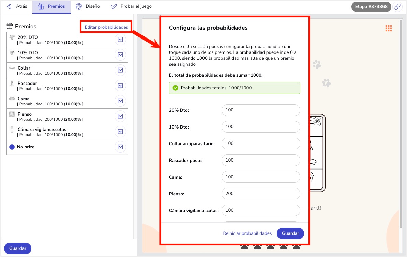407x257 pixels.
Task: Expand the No prize options
Action: click(120, 147)
